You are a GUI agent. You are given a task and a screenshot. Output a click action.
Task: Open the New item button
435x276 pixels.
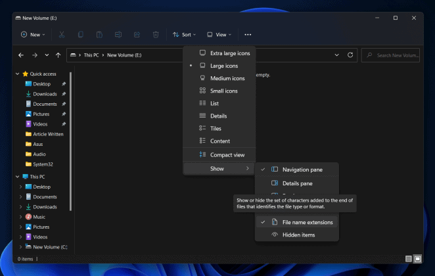point(33,35)
